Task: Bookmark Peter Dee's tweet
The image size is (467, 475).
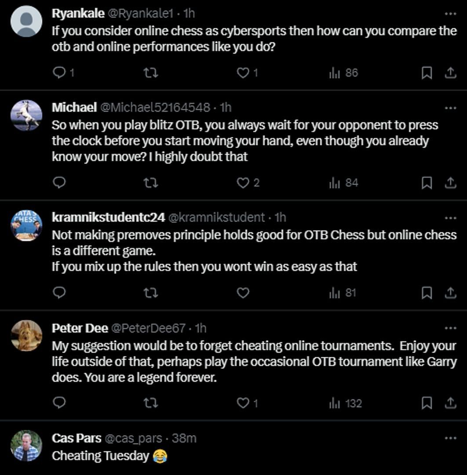Action: [426, 403]
